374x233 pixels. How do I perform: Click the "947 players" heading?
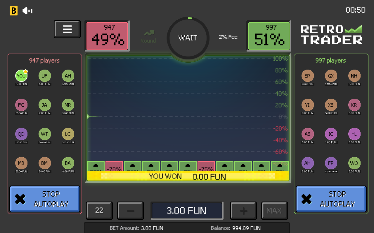pos(44,61)
